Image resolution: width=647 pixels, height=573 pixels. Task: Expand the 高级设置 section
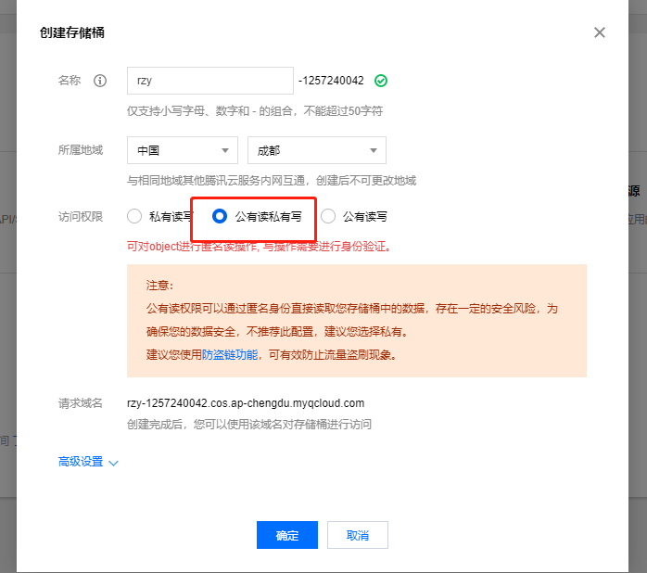click(x=81, y=462)
